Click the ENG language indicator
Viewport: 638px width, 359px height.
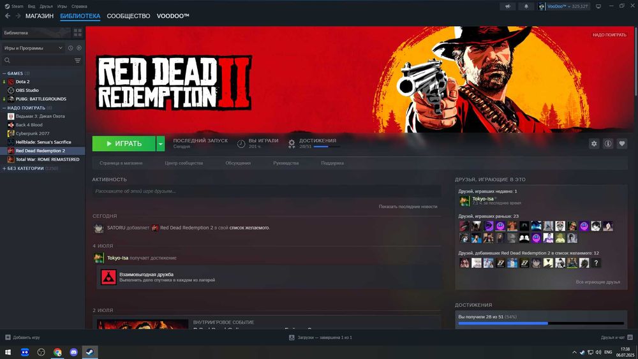pos(608,352)
